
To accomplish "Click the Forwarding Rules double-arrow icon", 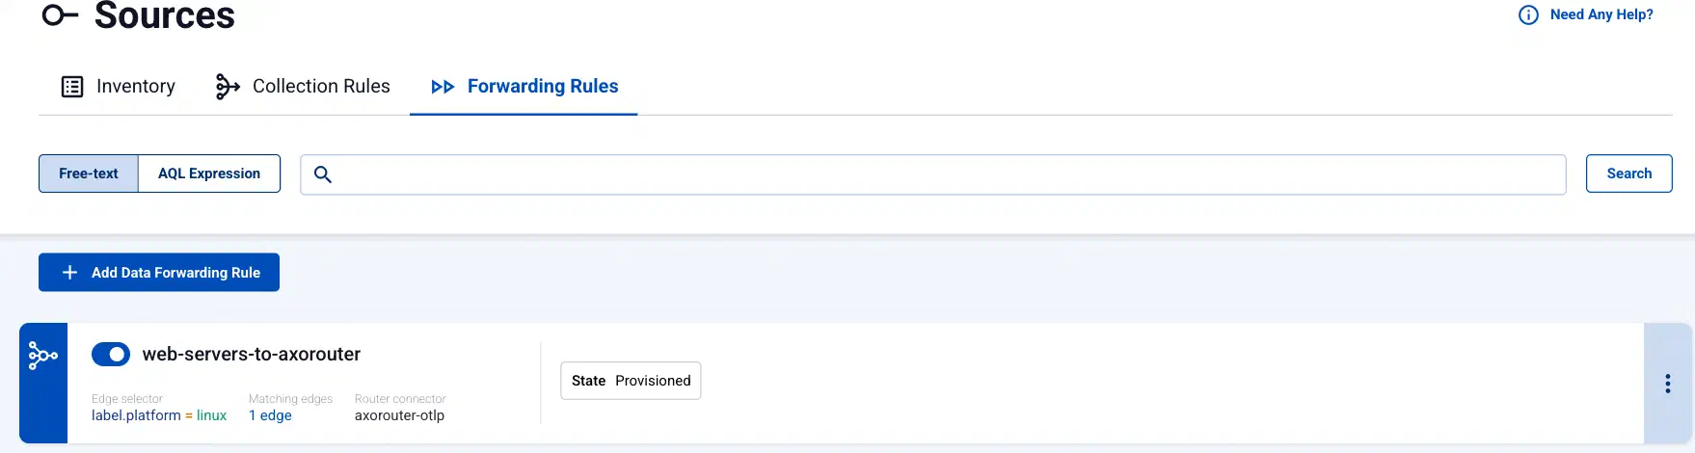I will pos(443,87).
